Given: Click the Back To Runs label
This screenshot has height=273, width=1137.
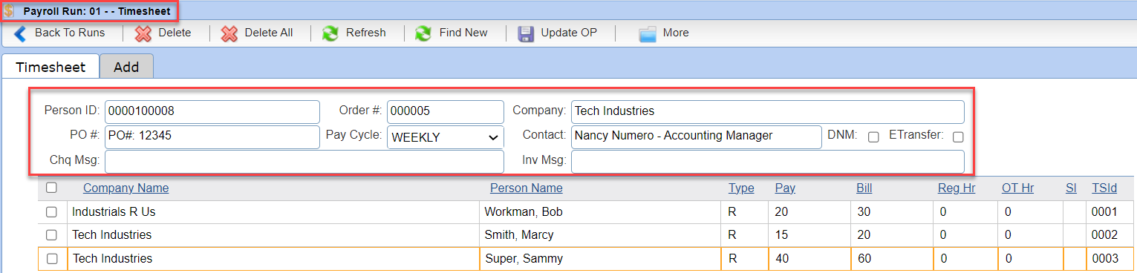Looking at the screenshot, I should click(x=70, y=33).
